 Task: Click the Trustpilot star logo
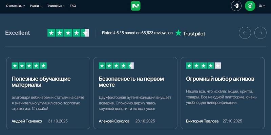[x=190, y=33]
